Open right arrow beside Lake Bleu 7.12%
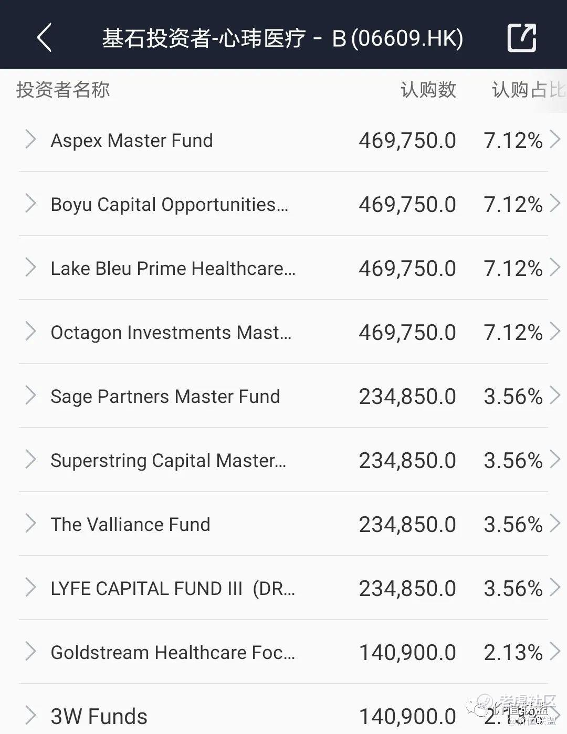This screenshot has height=734, width=567. point(555,268)
